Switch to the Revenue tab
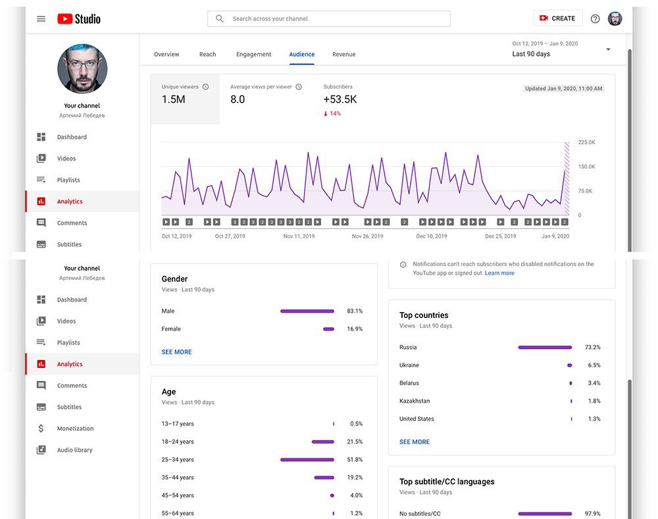The image size is (658, 519). point(343,55)
